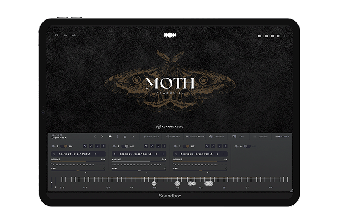This screenshot has height=224, width=338.
Task: Open Sparks 26 - Organ Pad L2 selector
Action: point(136,154)
